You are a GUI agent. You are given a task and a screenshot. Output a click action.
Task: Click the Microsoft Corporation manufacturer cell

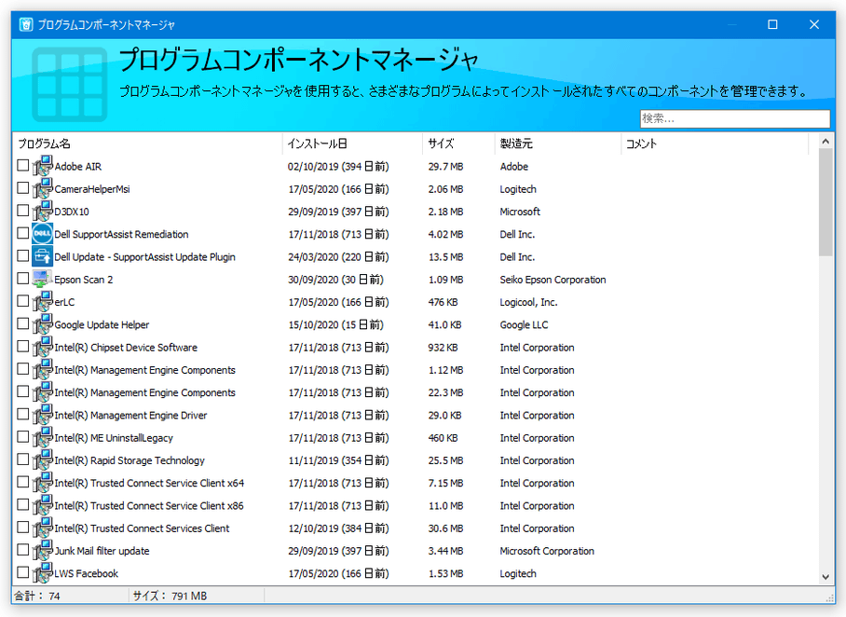coord(547,551)
